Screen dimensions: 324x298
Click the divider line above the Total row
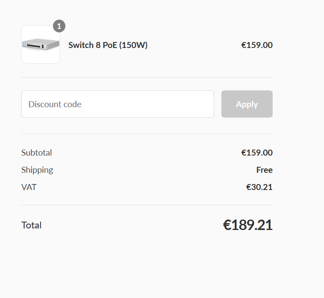147,205
